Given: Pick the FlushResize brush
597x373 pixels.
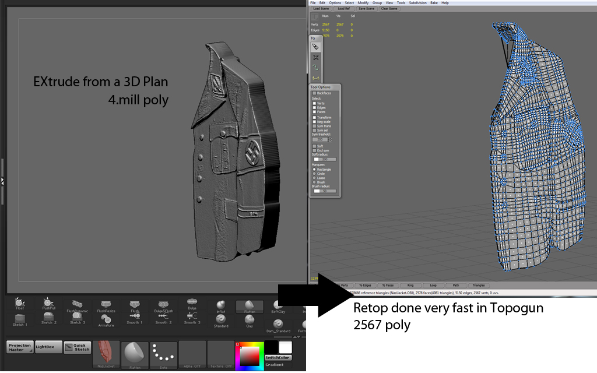Looking at the screenshot, I should click(x=106, y=305).
